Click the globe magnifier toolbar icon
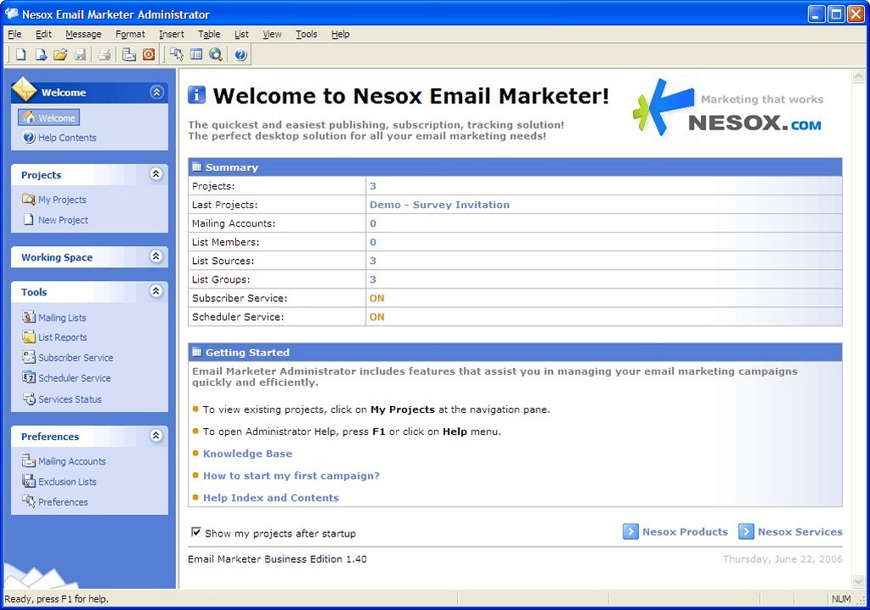This screenshot has width=870, height=610. coord(216,54)
